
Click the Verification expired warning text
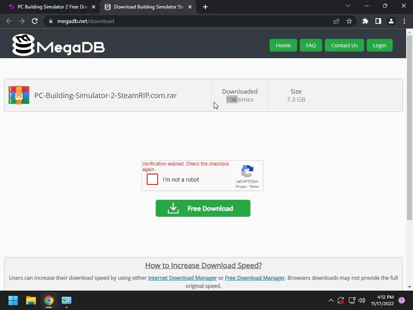tap(186, 167)
